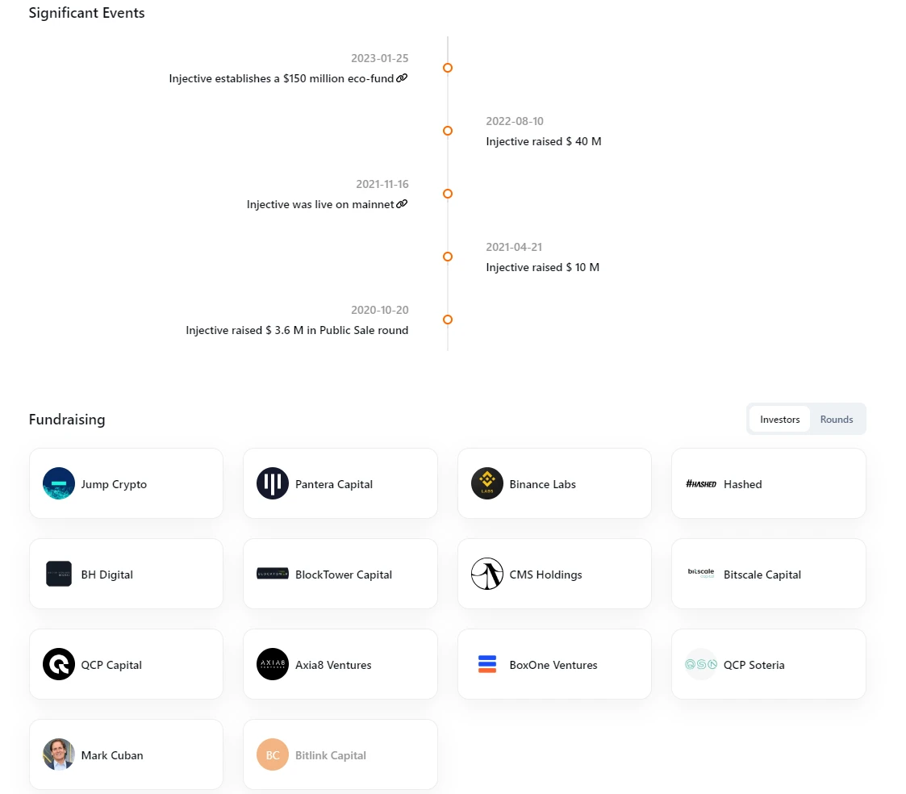This screenshot has width=906, height=794.
Task: Click the Jump Crypto logo icon
Action: pyautogui.click(x=58, y=483)
